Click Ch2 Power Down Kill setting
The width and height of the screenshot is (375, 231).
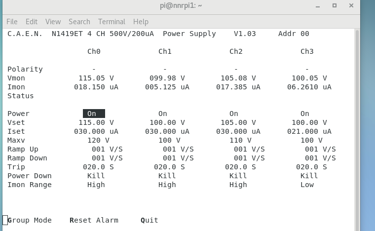(238, 176)
